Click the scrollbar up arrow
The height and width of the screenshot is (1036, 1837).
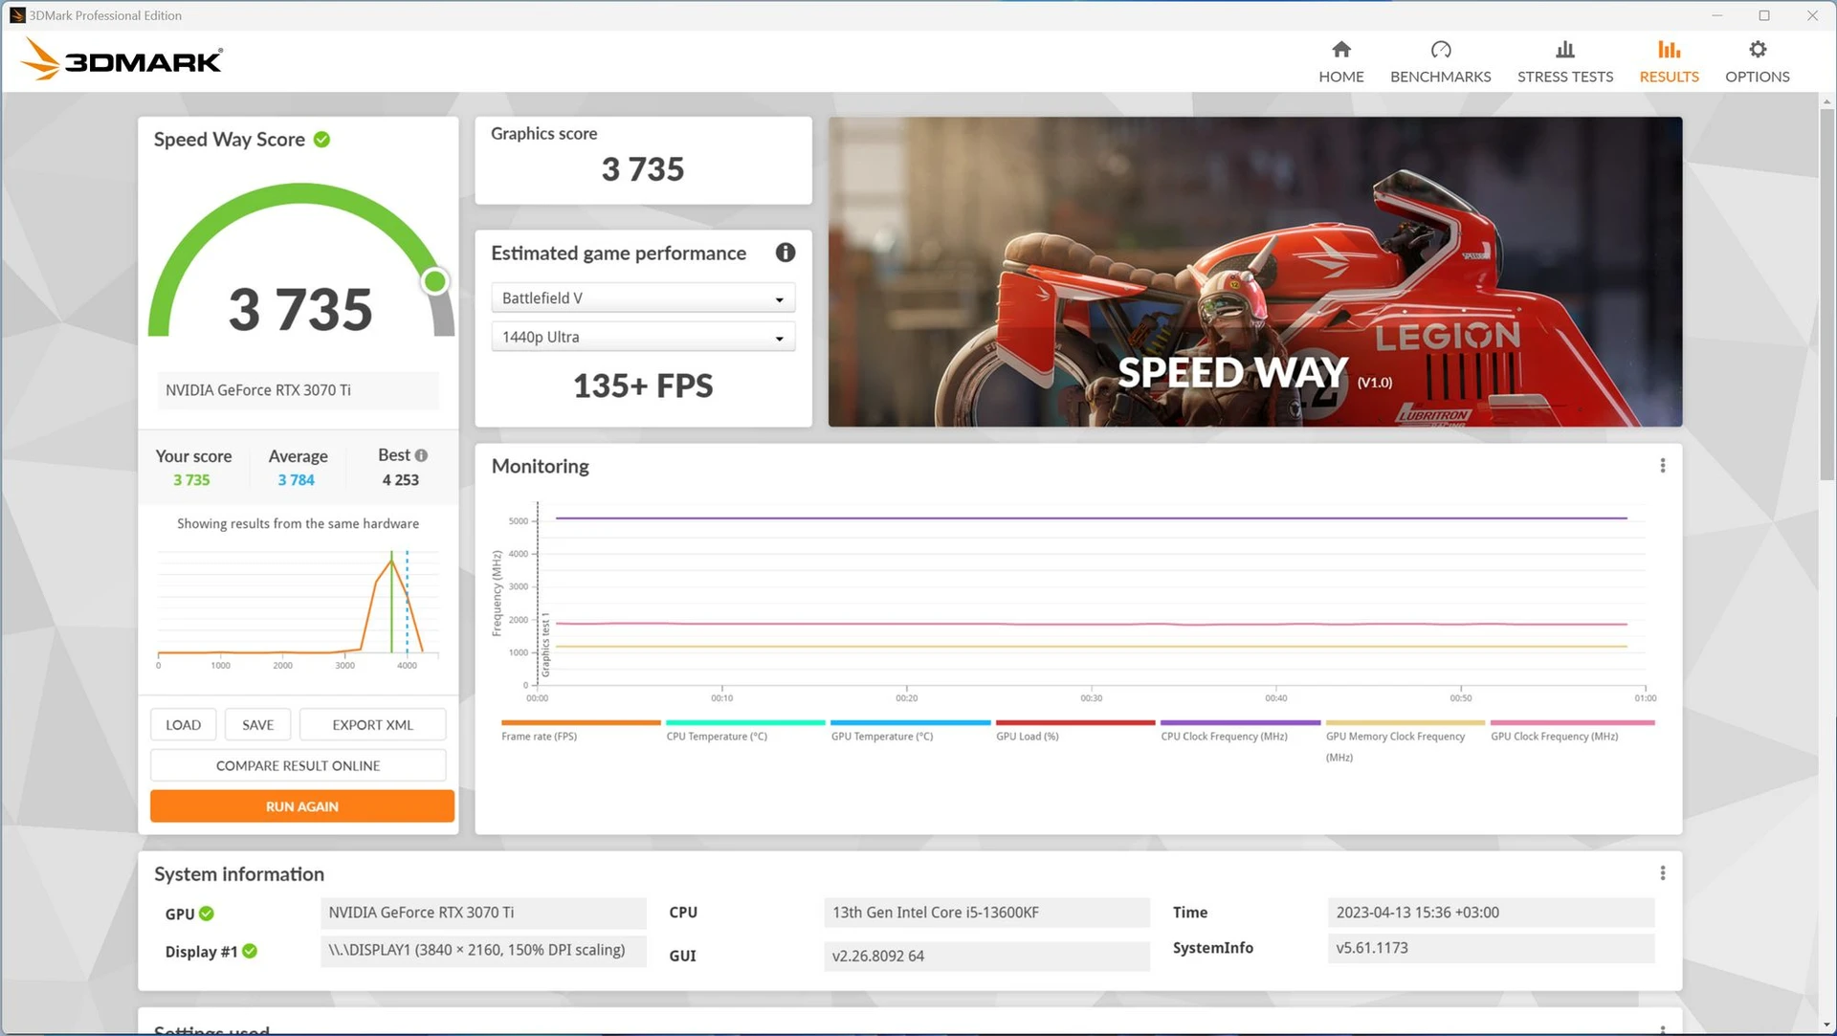tap(1826, 100)
